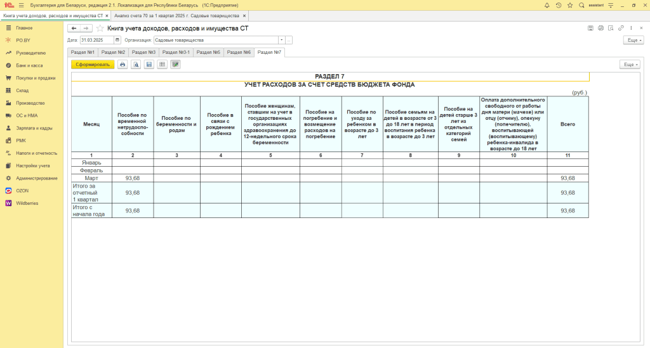The width and height of the screenshot is (650, 348).
Task: Click the Сформировать button
Action: 93,65
